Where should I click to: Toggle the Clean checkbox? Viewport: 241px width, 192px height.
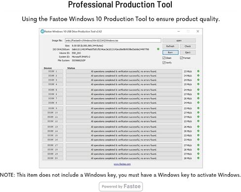(x=164, y=58)
